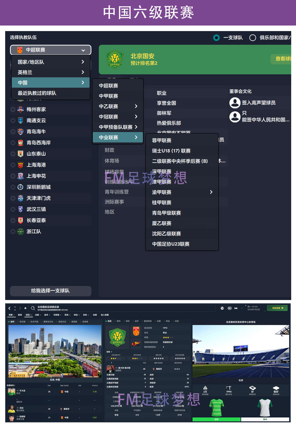Expand the 英格兰 submenu

pyautogui.click(x=51, y=73)
